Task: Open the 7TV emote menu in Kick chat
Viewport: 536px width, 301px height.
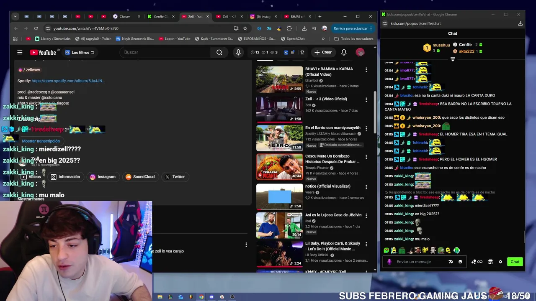Action: click(451, 262)
